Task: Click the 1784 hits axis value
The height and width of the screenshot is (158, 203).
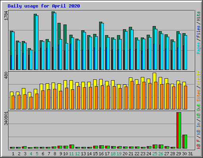Action: pyautogui.click(x=6, y=15)
